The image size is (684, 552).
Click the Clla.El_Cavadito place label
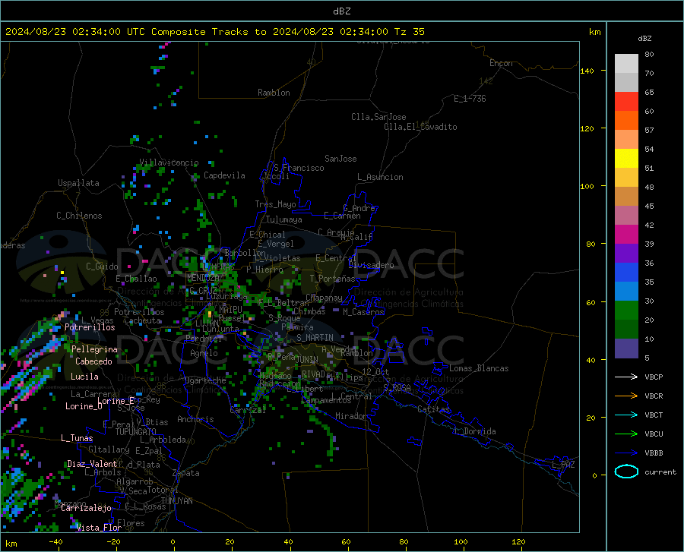pos(420,127)
